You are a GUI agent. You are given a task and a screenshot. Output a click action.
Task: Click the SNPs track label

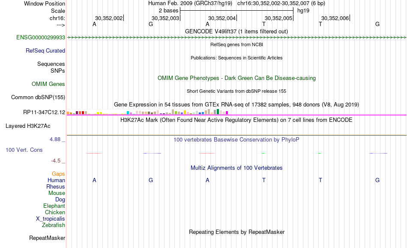pos(58,71)
